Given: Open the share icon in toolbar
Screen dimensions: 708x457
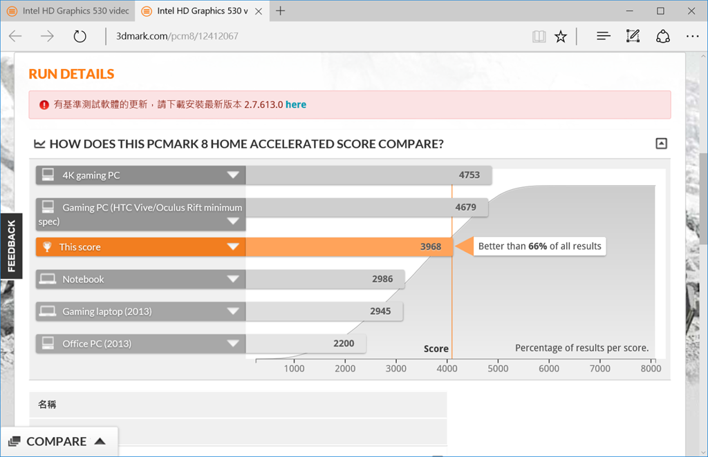Looking at the screenshot, I should point(663,36).
